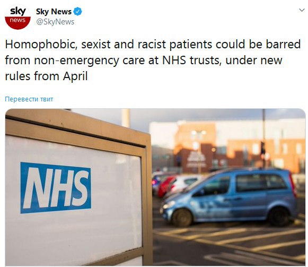Viewport: 308px width, 267px height.
Task: Open the @SkyNews handle link
Action: (x=55, y=22)
